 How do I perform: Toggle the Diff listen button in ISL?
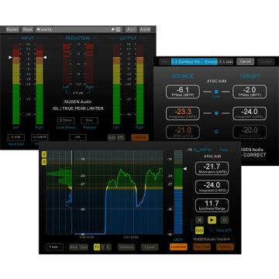click(121, 137)
